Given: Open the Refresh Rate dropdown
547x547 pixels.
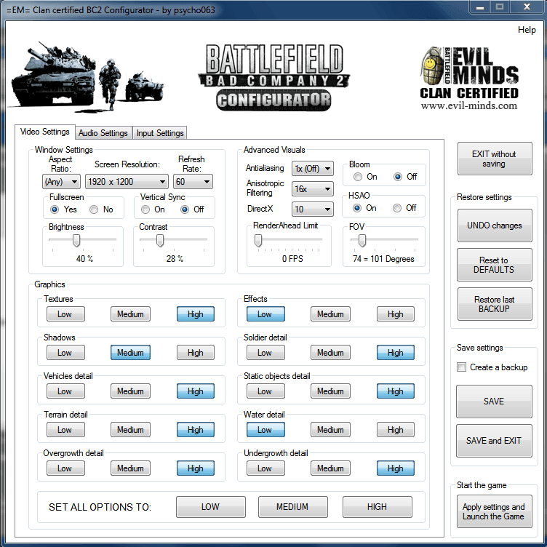Looking at the screenshot, I should click(x=193, y=181).
